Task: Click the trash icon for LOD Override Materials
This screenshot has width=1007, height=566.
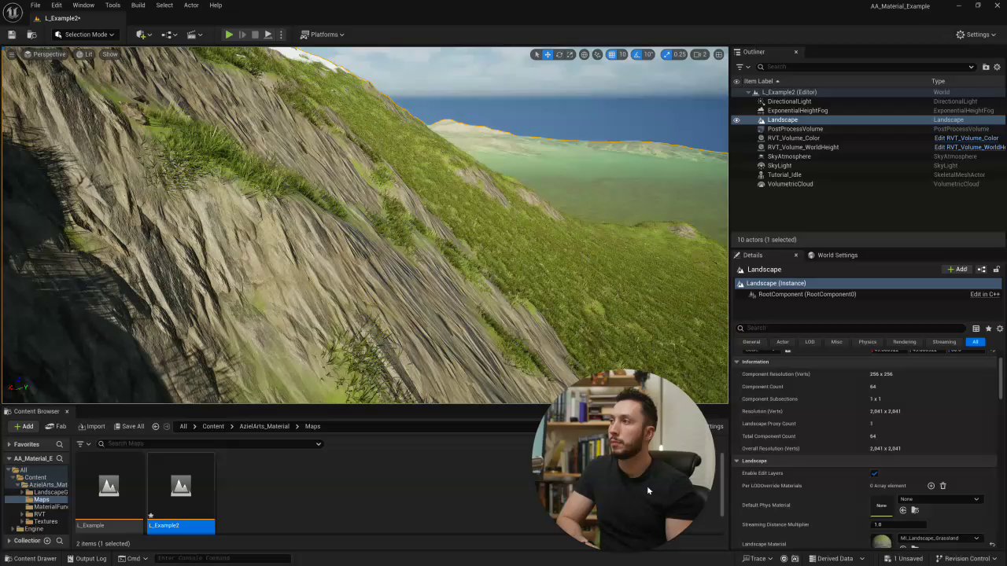Action: point(942,486)
